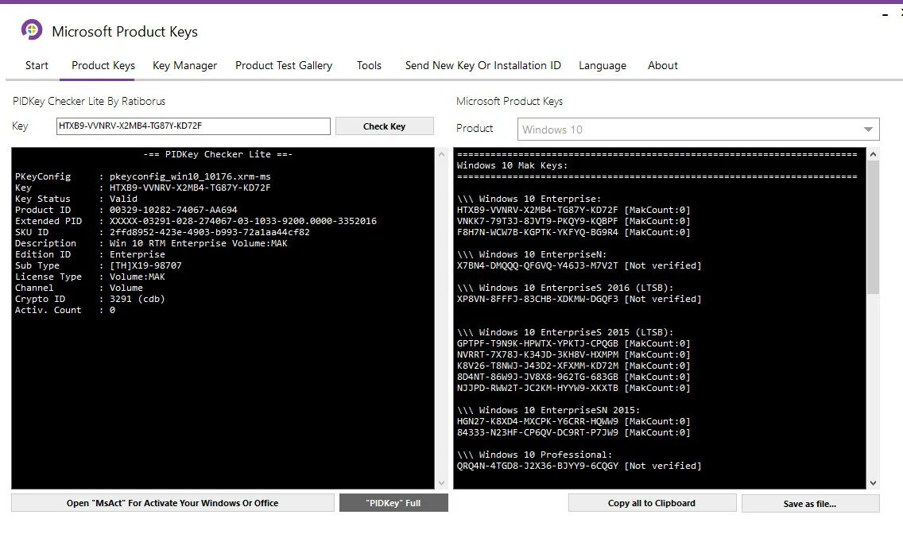Switch to the Product Keys tab
The width and height of the screenshot is (903, 538).
(x=103, y=66)
